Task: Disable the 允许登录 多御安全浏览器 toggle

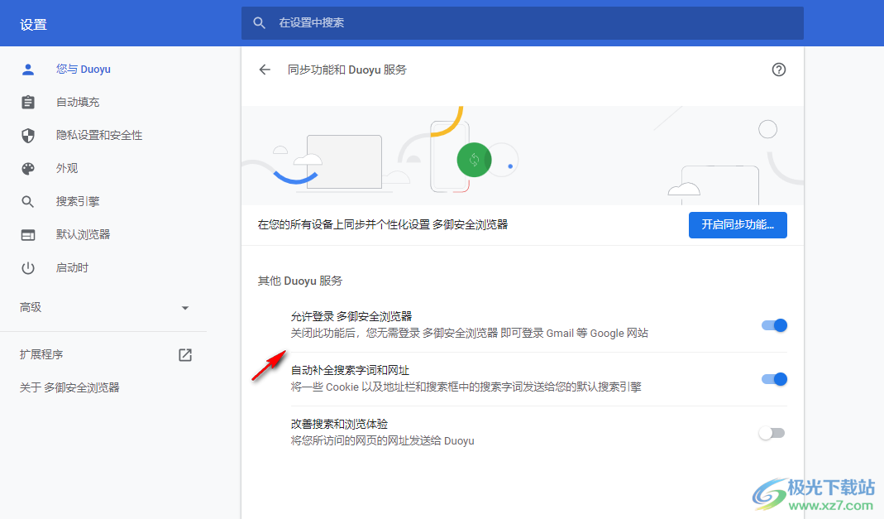Action: click(x=774, y=325)
